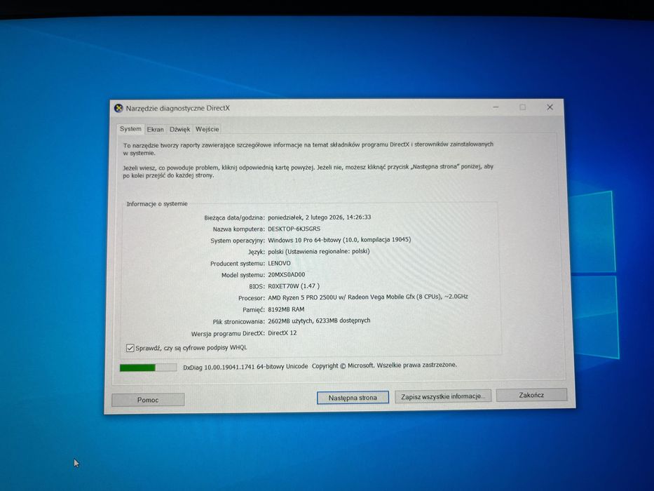The width and height of the screenshot is (654, 491).
Task: Open the Wejście tab
Action: [207, 129]
